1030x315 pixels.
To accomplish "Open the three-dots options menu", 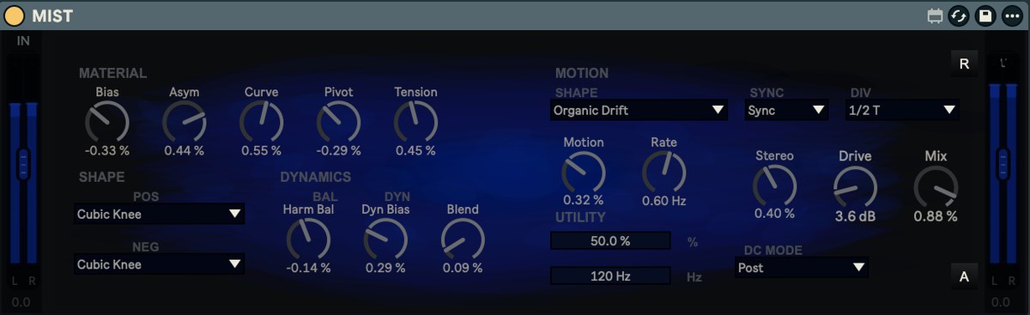I will pos(1012,15).
